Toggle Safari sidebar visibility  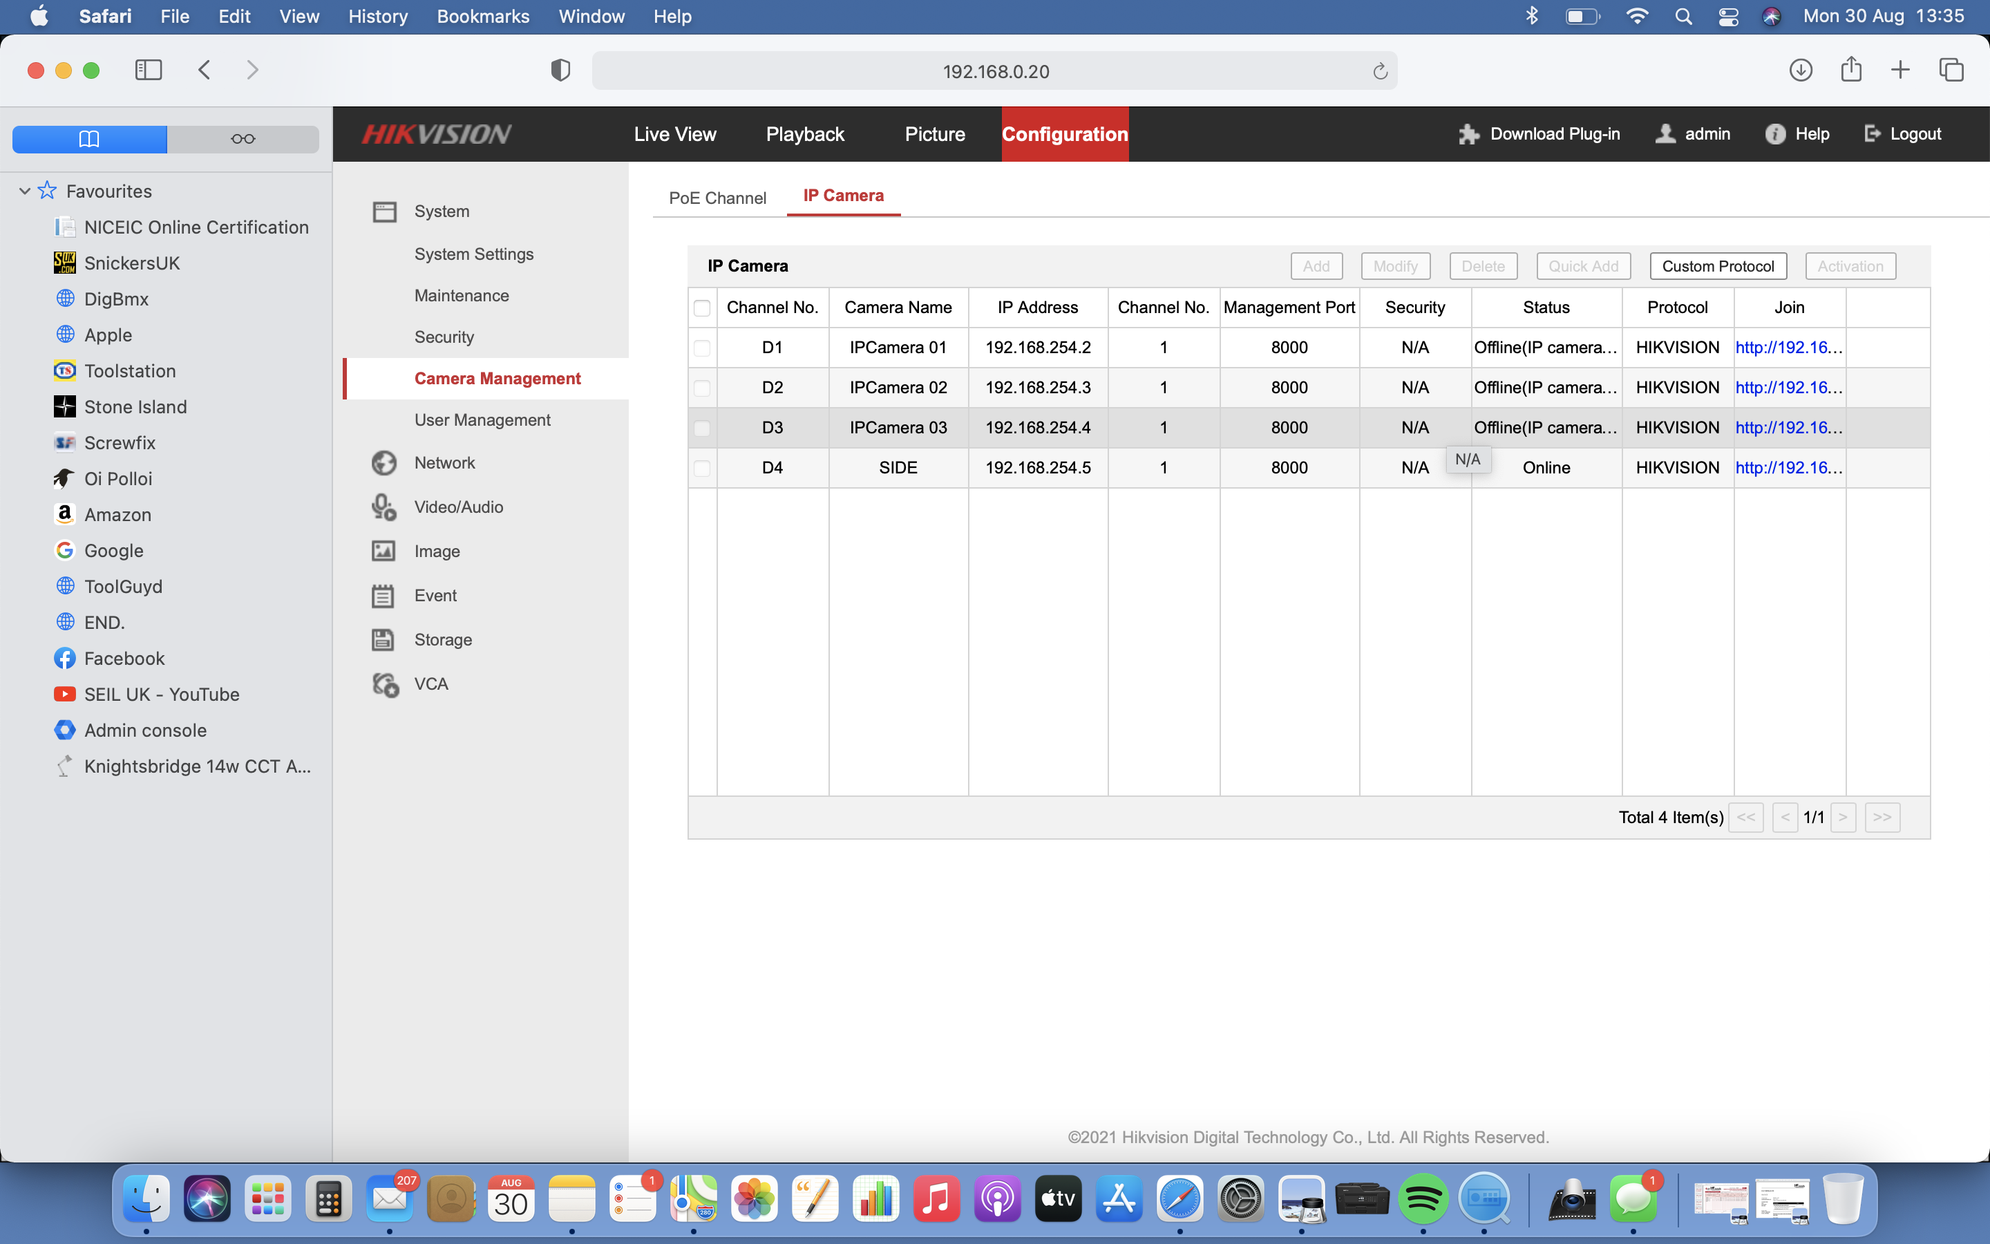tap(148, 70)
